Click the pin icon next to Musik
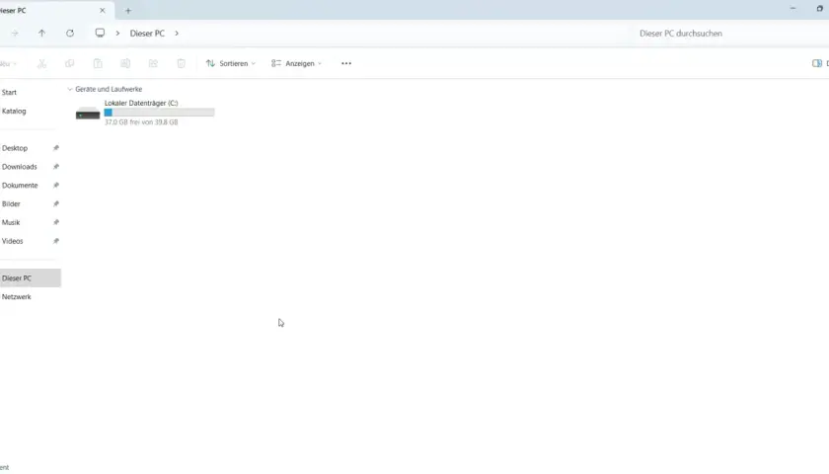Image resolution: width=829 pixels, height=474 pixels. 56,222
